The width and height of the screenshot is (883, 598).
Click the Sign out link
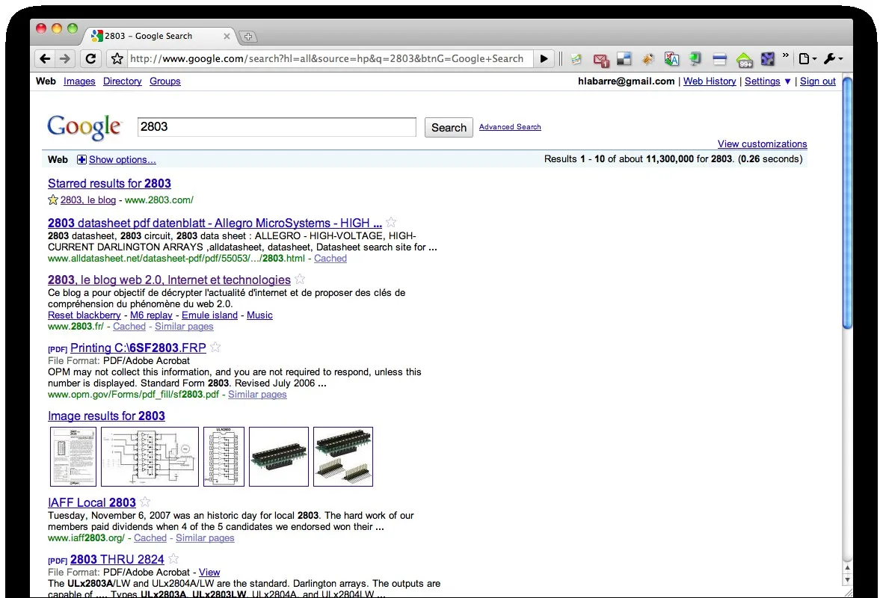tap(818, 81)
